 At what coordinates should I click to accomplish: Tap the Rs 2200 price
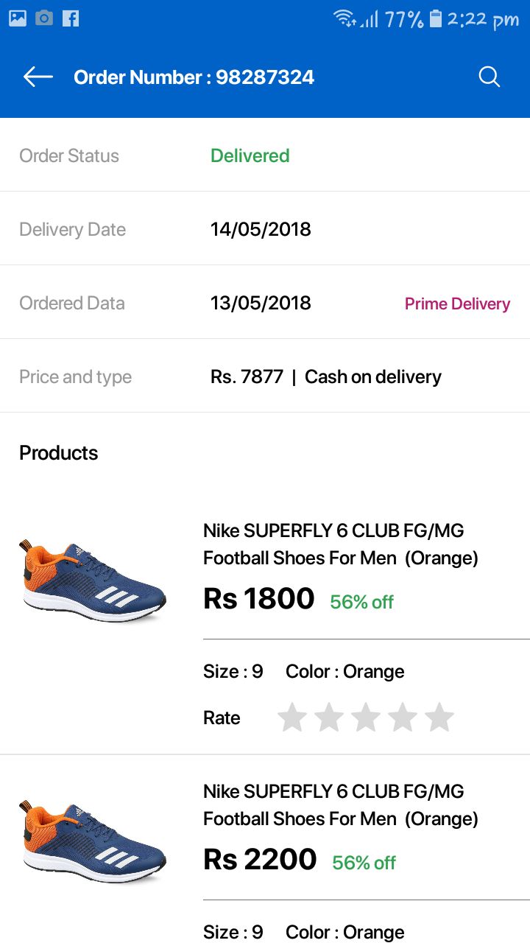coord(260,860)
